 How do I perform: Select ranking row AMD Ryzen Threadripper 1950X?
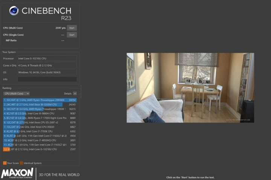[40, 109]
